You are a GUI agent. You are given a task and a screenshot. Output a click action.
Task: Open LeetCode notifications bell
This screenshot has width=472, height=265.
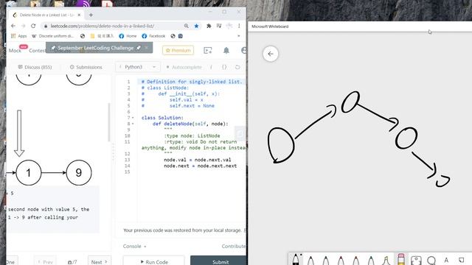226,50
